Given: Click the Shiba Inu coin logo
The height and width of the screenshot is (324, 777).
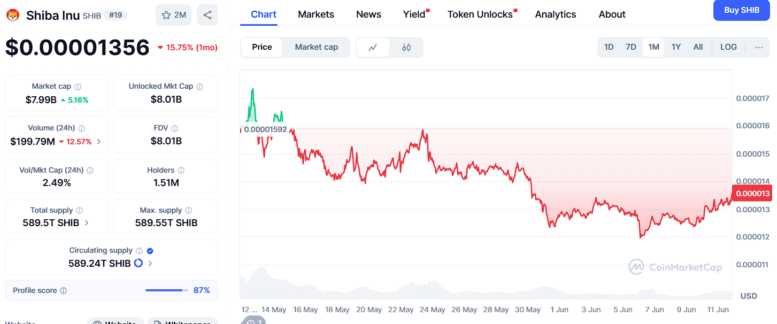Looking at the screenshot, I should (12, 15).
